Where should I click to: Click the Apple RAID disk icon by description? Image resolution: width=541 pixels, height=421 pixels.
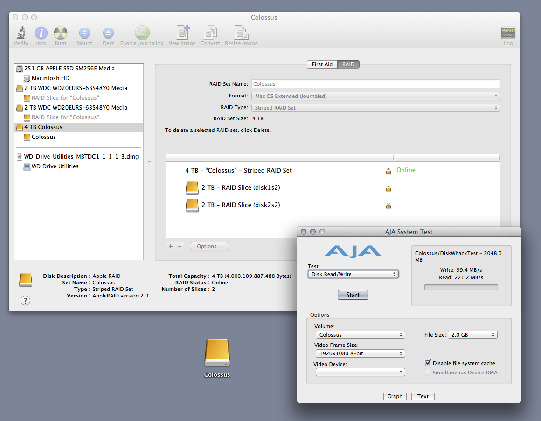26,280
